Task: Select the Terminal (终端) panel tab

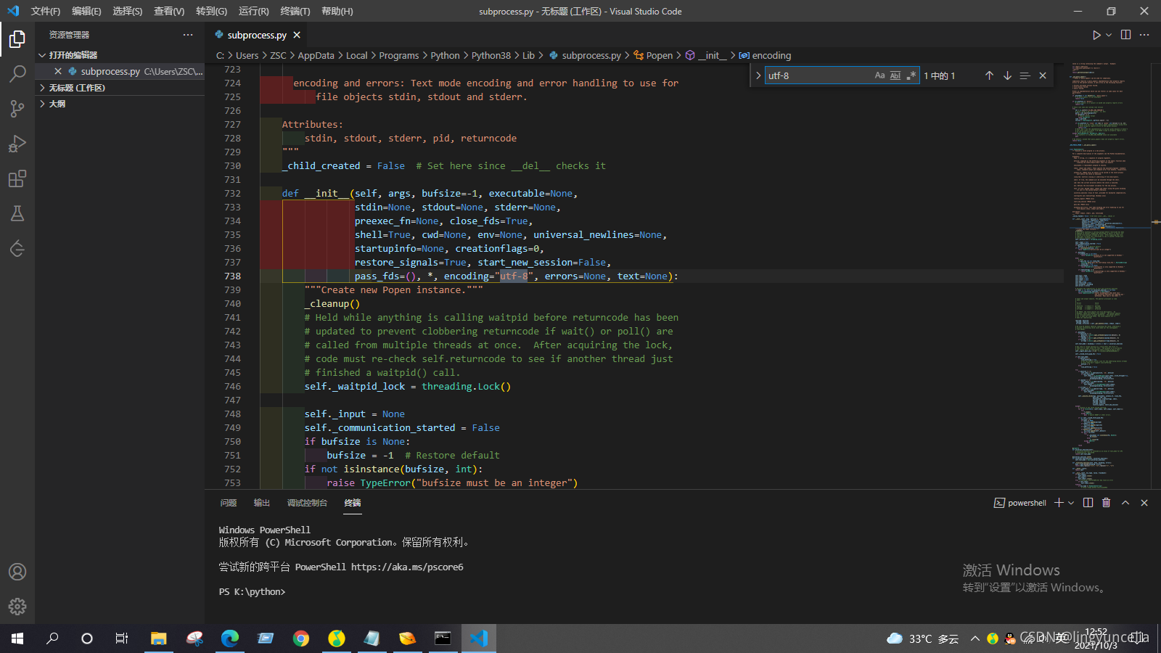Action: [x=353, y=503]
